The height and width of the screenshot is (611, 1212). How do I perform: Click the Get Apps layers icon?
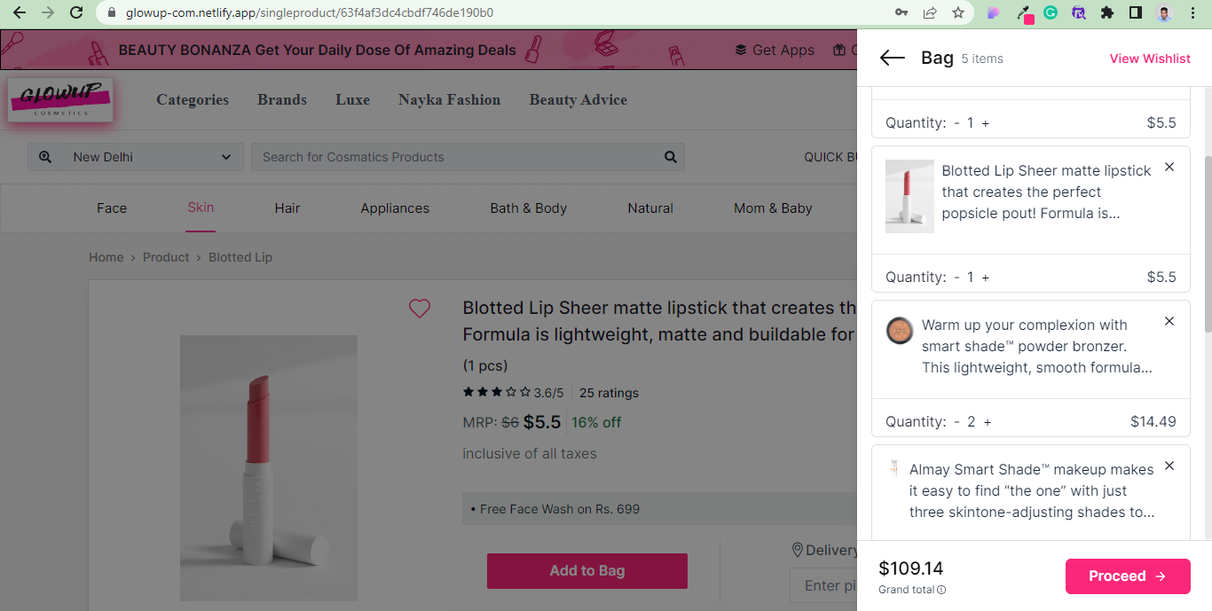[741, 50]
